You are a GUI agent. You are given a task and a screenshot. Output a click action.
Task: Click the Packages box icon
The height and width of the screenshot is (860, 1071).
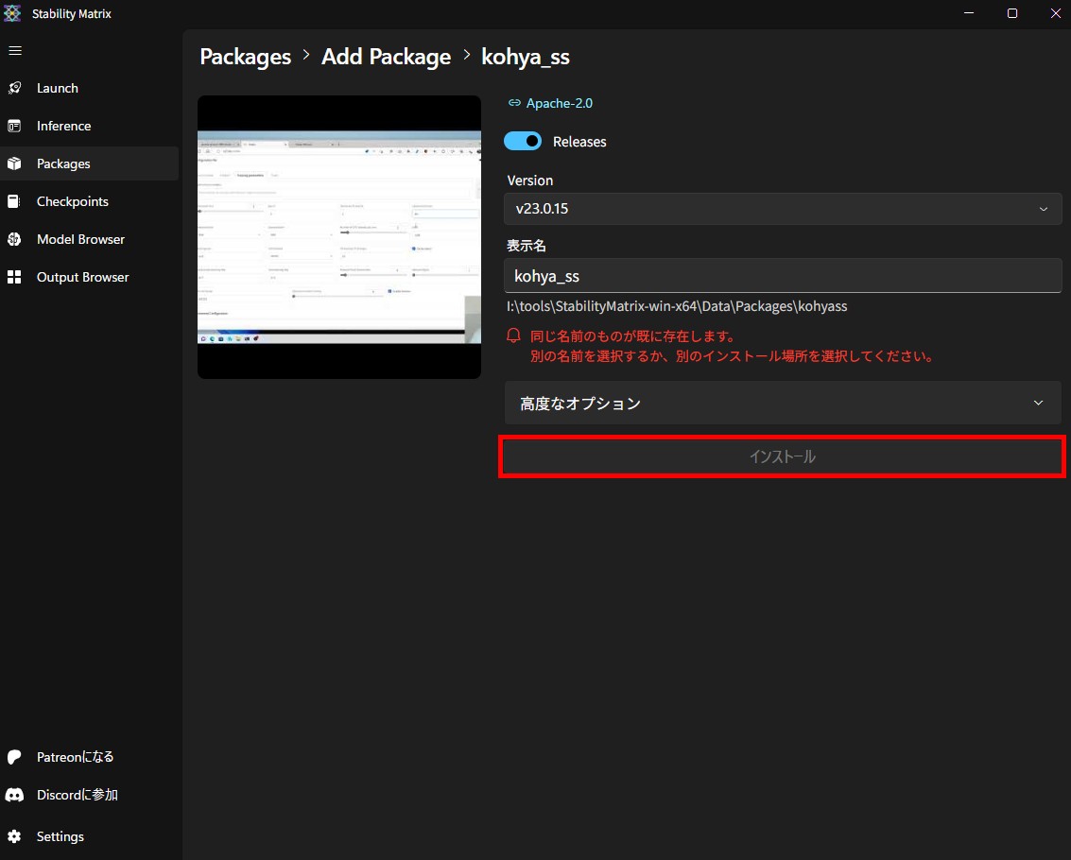tap(14, 163)
